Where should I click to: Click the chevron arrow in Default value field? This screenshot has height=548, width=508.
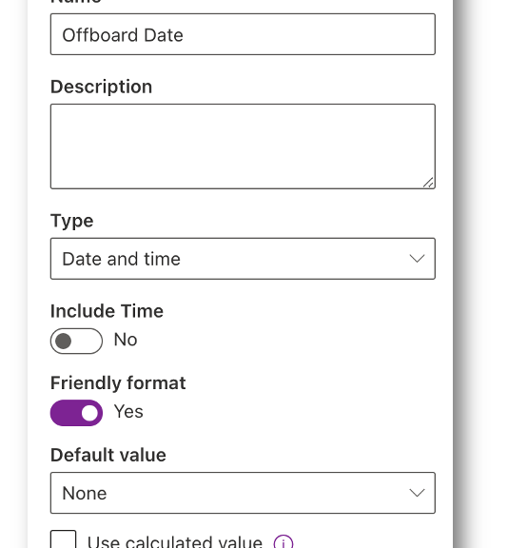coord(417,493)
